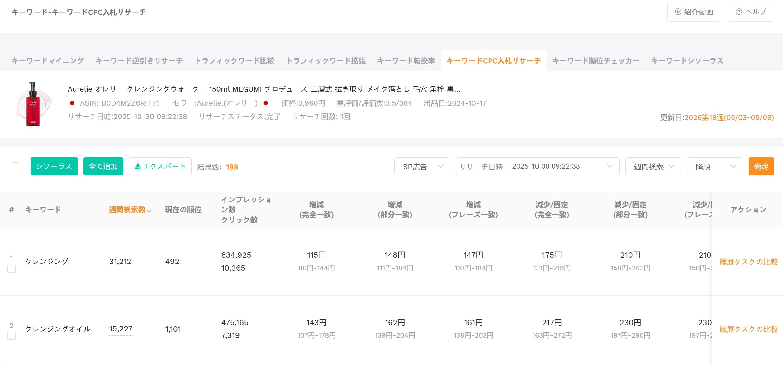Click question mark icon in ヘルプ button
The width and height of the screenshot is (783, 365).
[738, 12]
